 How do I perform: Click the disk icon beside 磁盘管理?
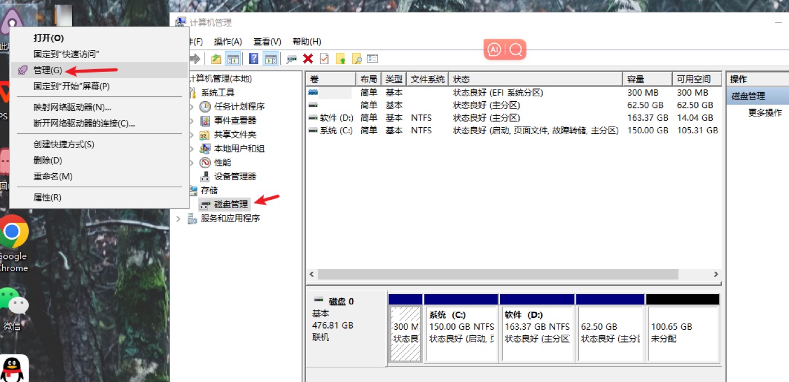tap(205, 205)
